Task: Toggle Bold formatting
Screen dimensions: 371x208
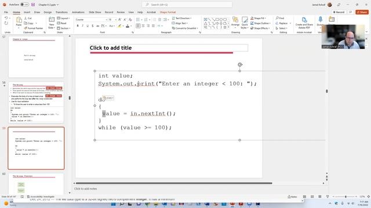Action: (78, 25)
